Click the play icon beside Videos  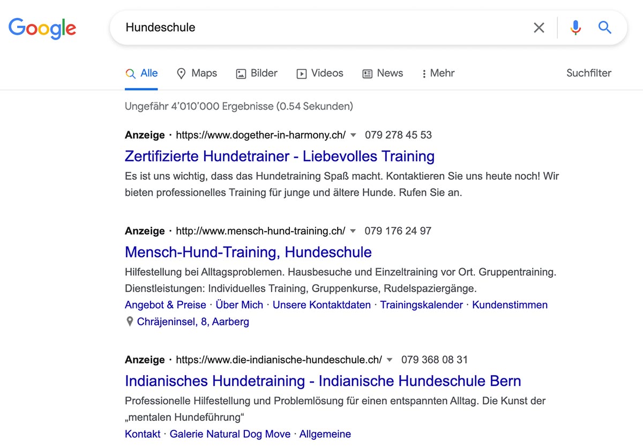point(302,73)
